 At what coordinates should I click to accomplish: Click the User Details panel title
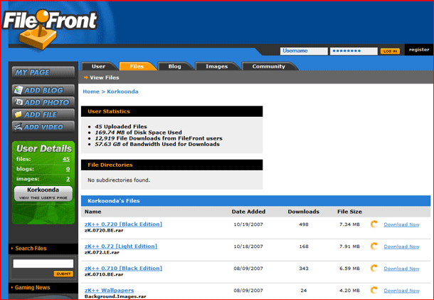point(44,149)
